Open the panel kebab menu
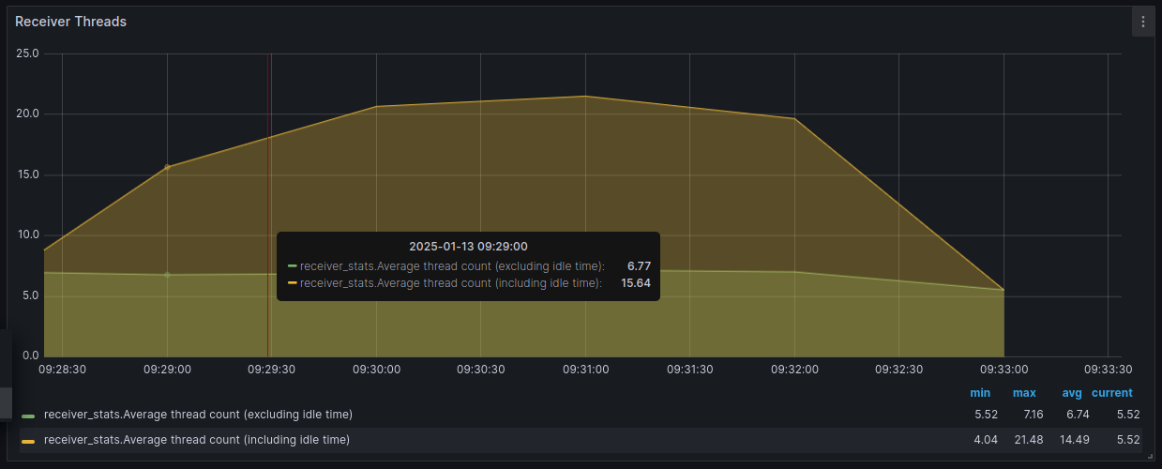The width and height of the screenshot is (1162, 469). 1142,22
